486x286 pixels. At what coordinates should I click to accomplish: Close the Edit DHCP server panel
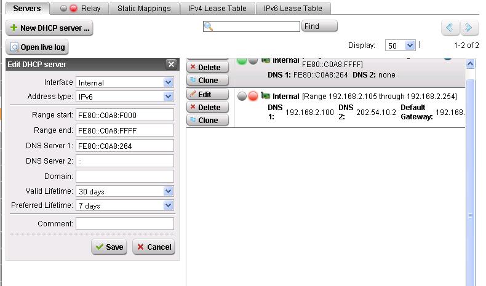pyautogui.click(x=171, y=65)
